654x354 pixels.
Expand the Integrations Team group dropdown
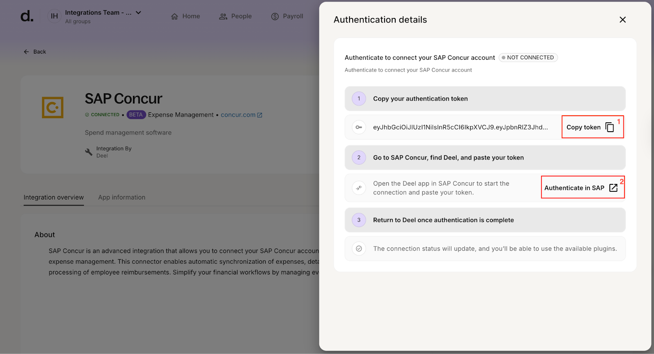(x=139, y=13)
